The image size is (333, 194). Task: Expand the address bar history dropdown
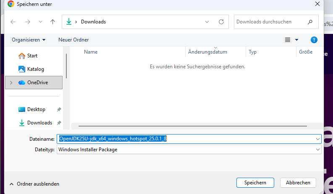(x=207, y=22)
